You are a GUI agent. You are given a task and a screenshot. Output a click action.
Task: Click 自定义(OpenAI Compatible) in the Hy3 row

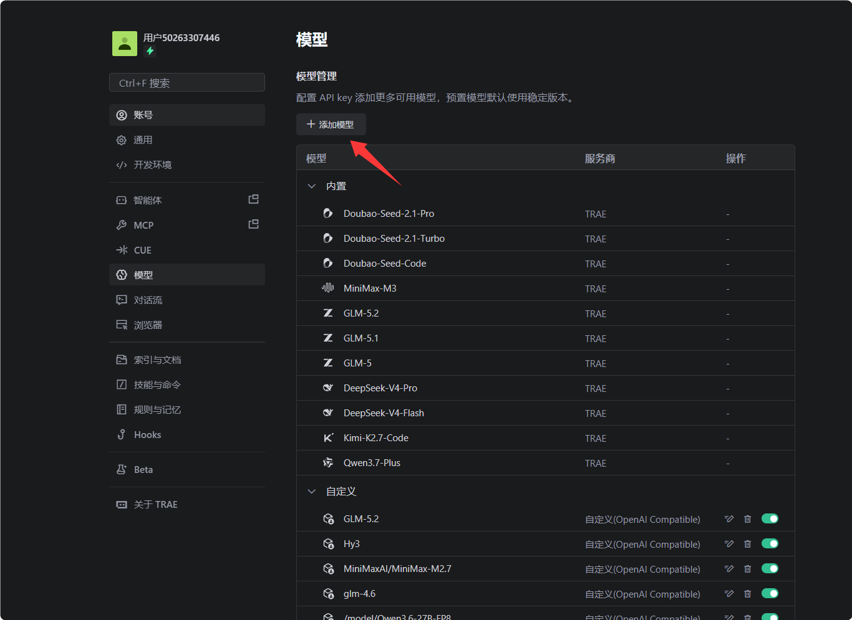(x=642, y=544)
